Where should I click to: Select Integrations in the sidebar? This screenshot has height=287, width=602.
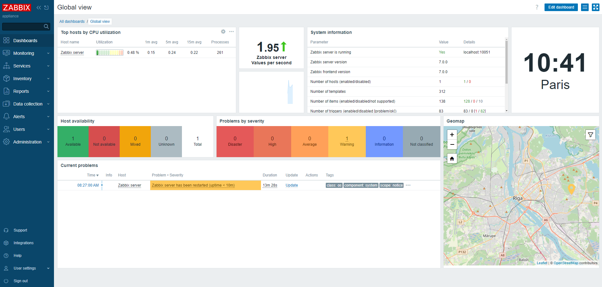tap(23, 243)
